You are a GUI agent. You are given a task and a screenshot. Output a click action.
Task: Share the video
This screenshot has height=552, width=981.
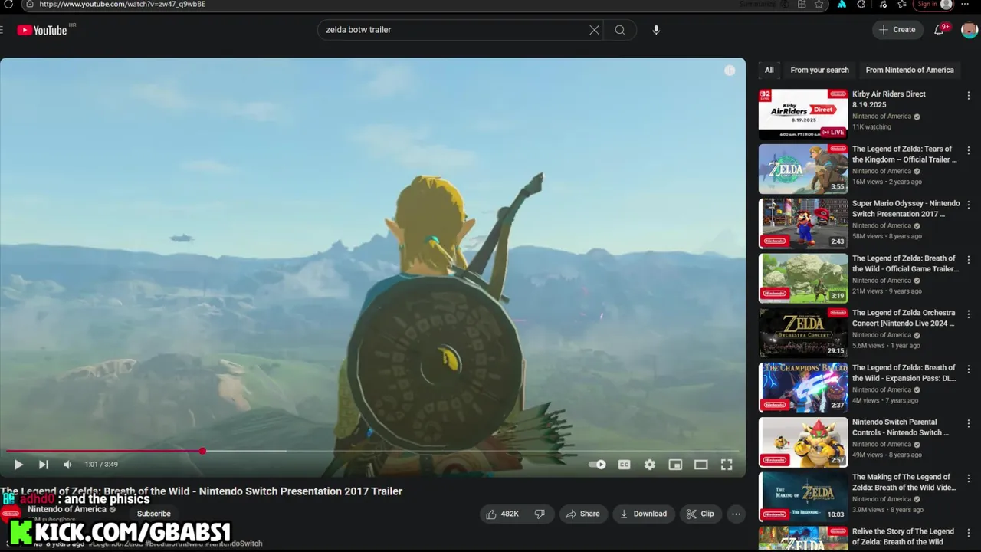[582, 514]
